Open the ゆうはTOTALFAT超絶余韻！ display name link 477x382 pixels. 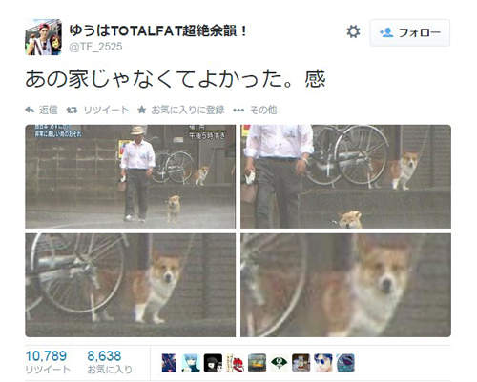[x=158, y=30]
